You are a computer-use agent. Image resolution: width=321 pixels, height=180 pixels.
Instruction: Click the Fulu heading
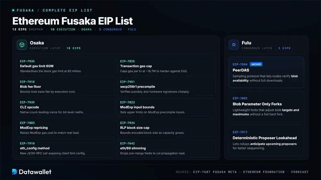click(x=247, y=43)
